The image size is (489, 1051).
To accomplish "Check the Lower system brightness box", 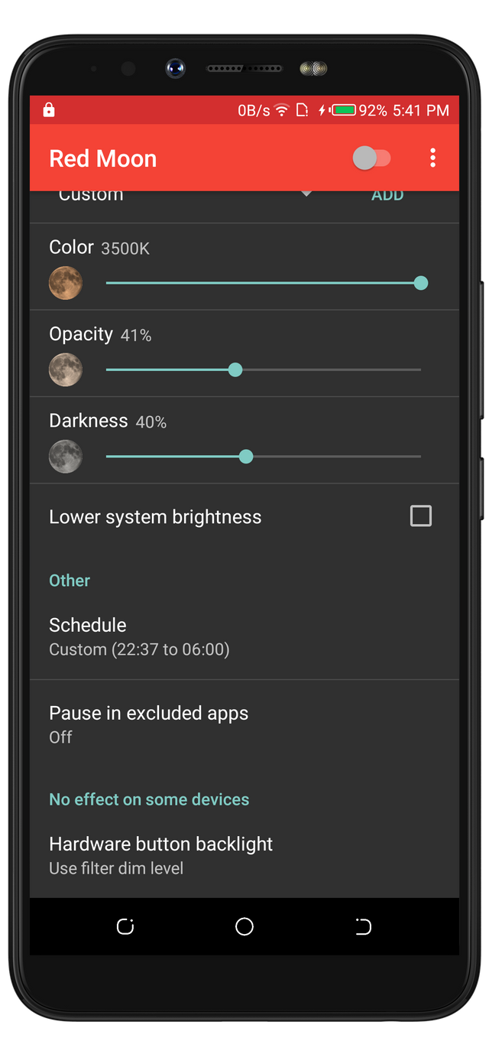I will tap(421, 516).
